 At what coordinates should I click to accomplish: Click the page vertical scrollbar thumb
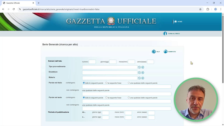223,49
